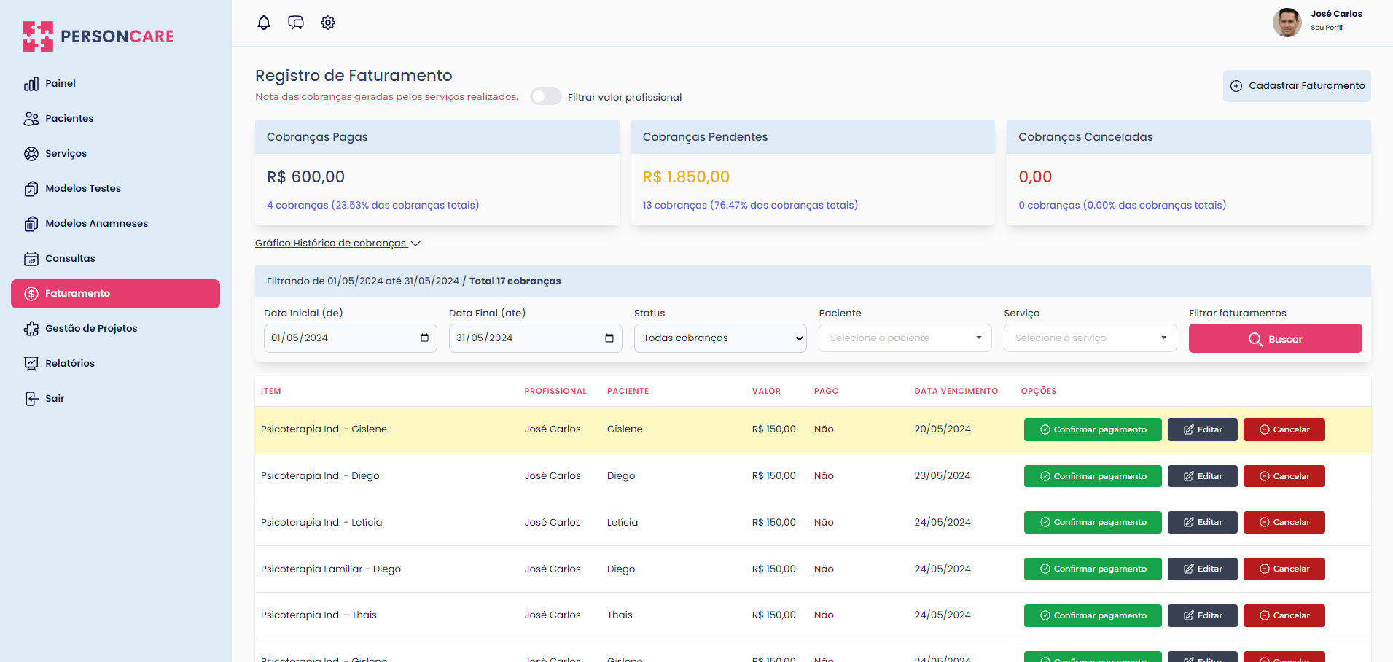Click the Buscar search button
The image size is (1393, 662).
point(1275,339)
